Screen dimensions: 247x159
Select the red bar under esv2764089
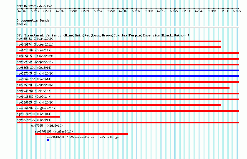click(128, 111)
